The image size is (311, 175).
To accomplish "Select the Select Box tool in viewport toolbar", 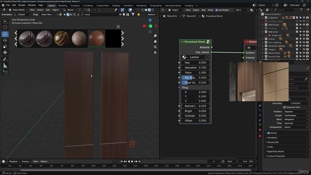I will (x=5, y=21).
